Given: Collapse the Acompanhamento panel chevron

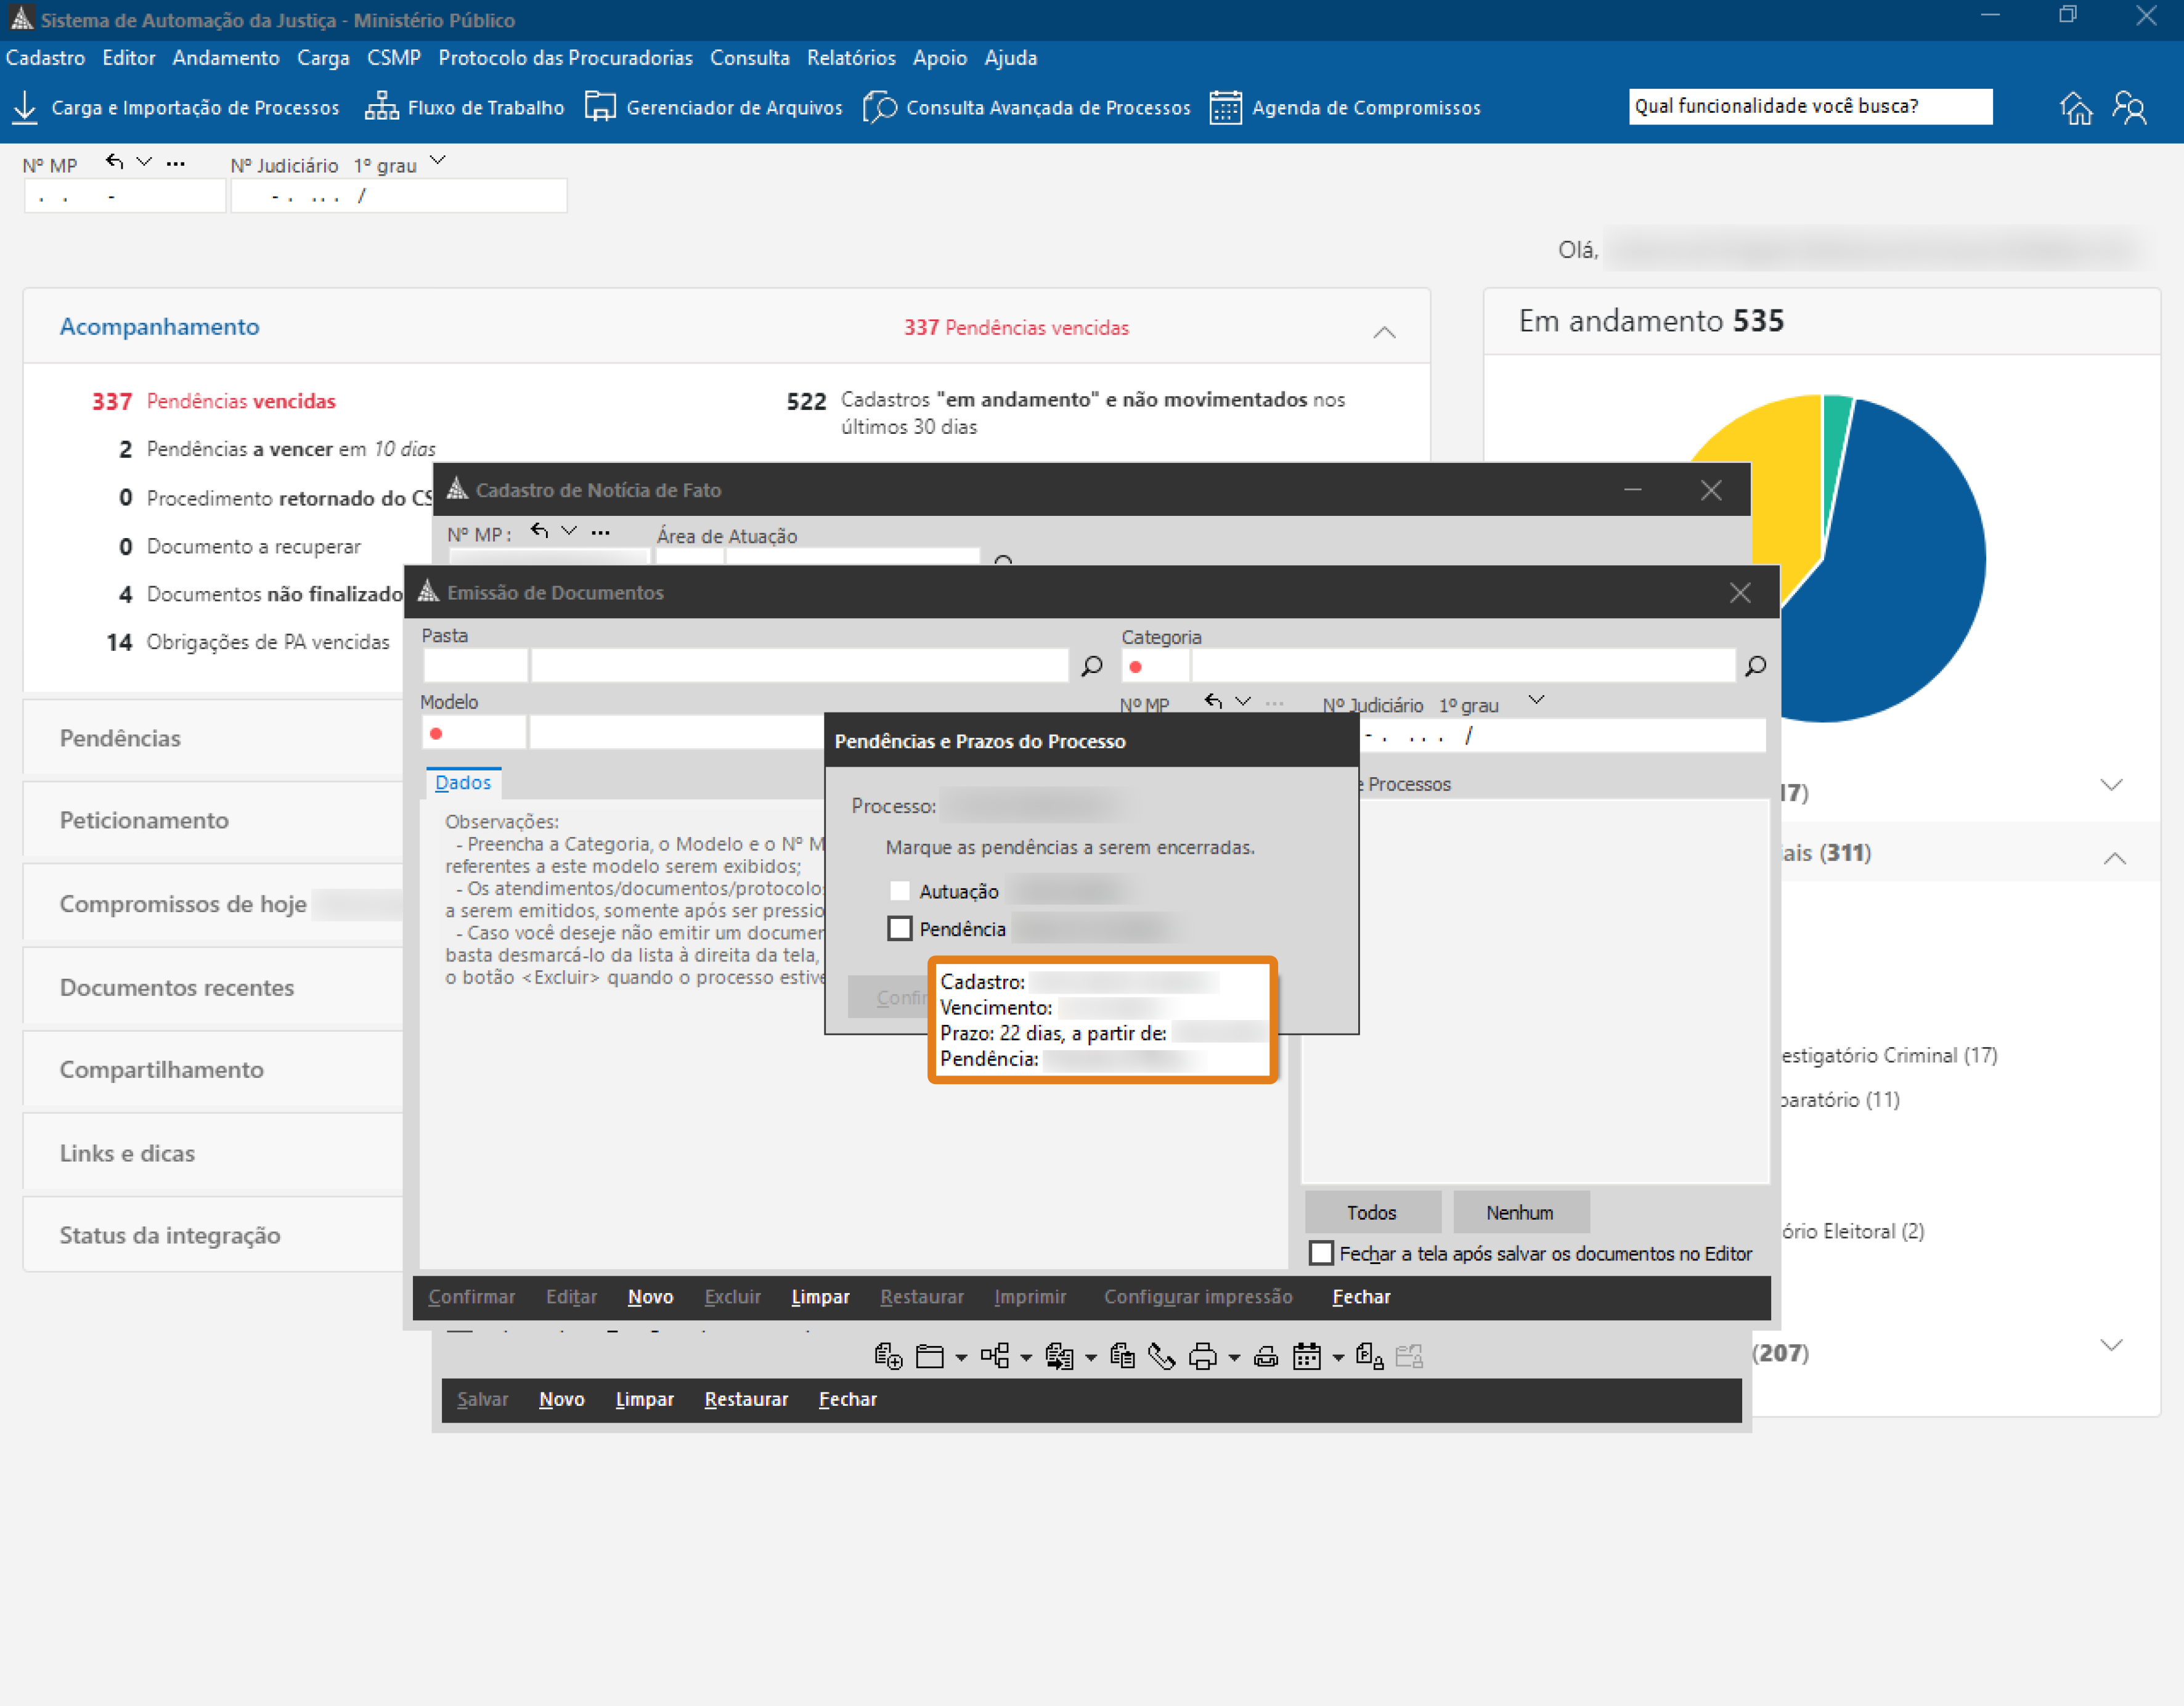Looking at the screenshot, I should [x=1384, y=332].
